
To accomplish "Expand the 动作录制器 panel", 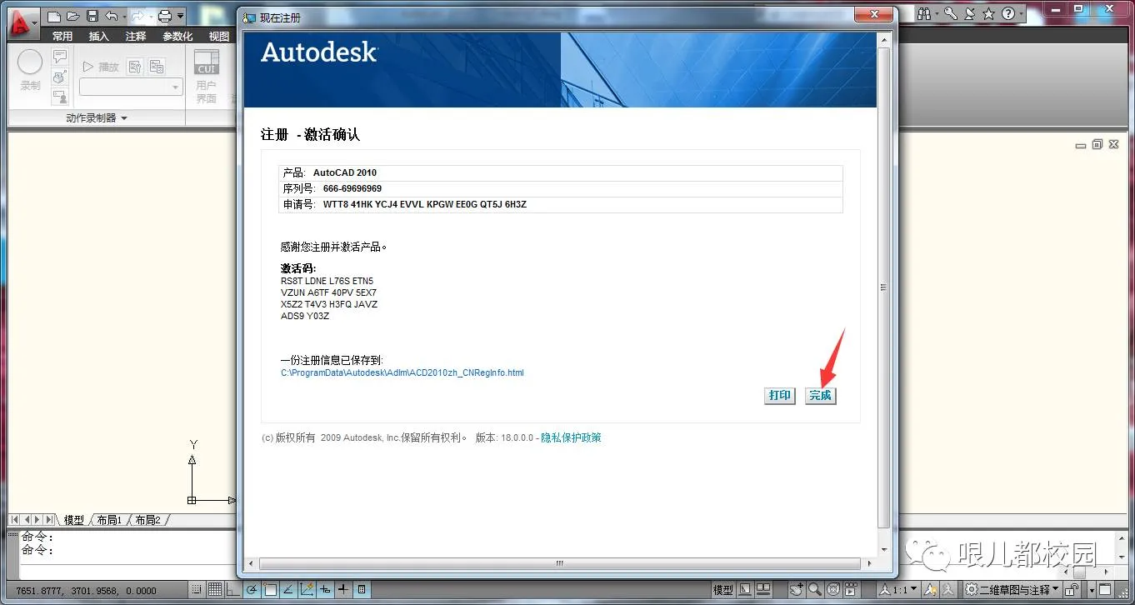I will click(x=97, y=118).
